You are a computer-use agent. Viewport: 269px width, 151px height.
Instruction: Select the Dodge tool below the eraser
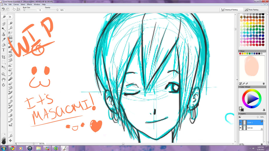coord(4,29)
